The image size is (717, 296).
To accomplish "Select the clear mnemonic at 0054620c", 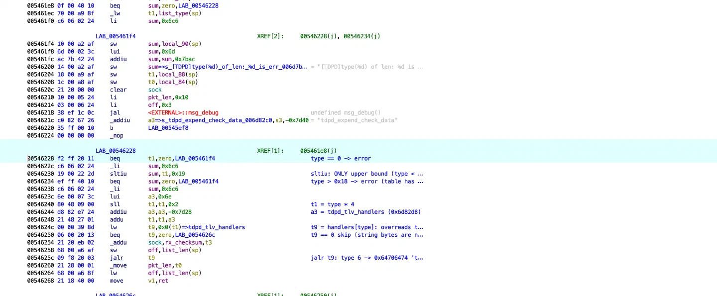I will pos(119,90).
